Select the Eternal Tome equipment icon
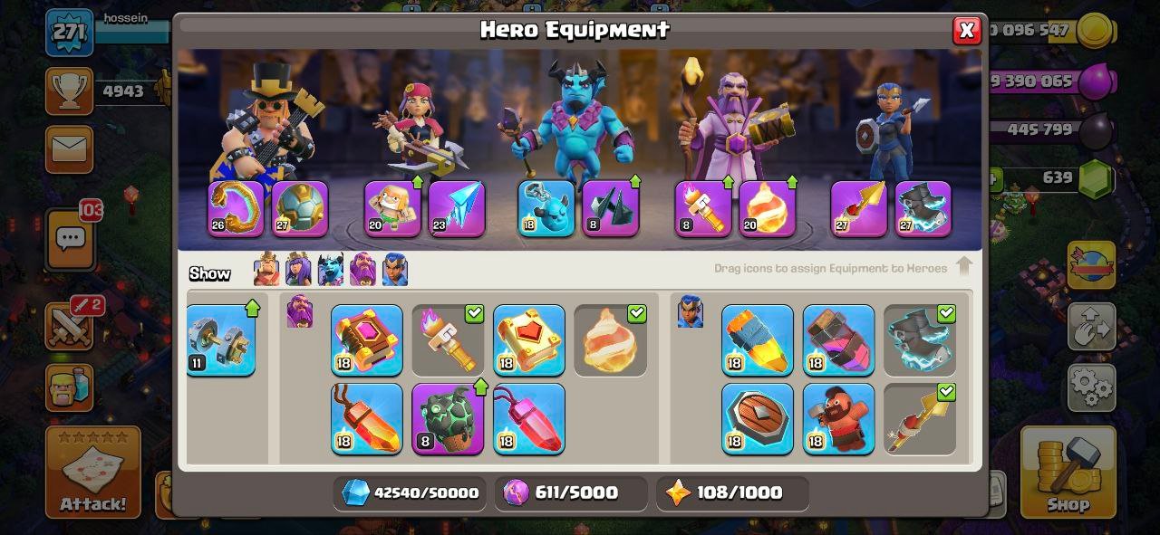The height and width of the screenshot is (535, 1160). point(367,340)
